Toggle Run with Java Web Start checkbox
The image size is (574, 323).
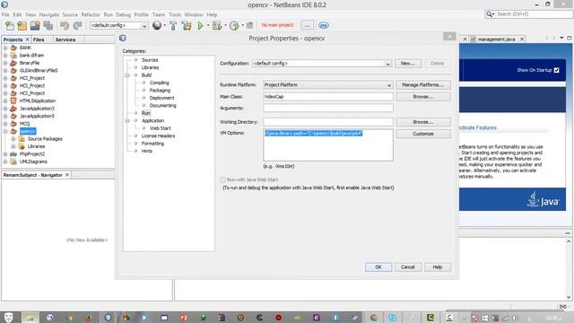tap(223, 179)
